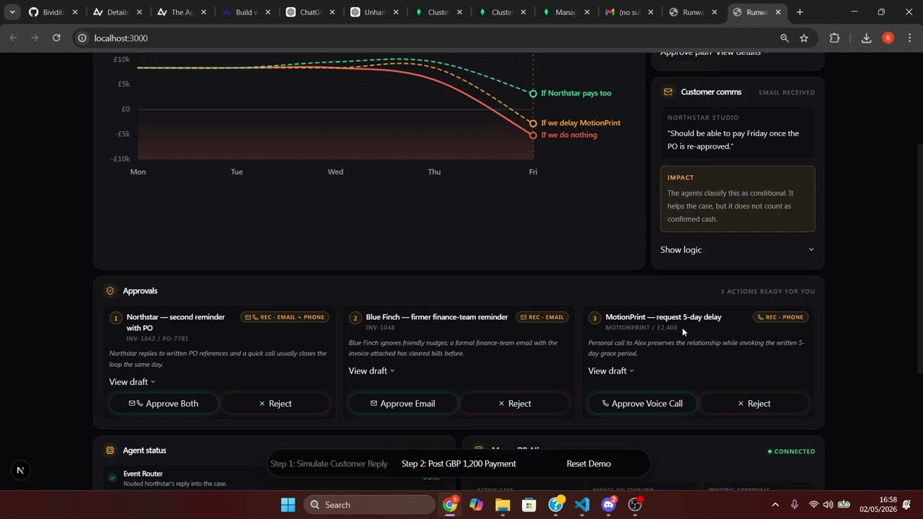Click the Approvals shield icon
Screen dimensions: 923x519
(110, 291)
